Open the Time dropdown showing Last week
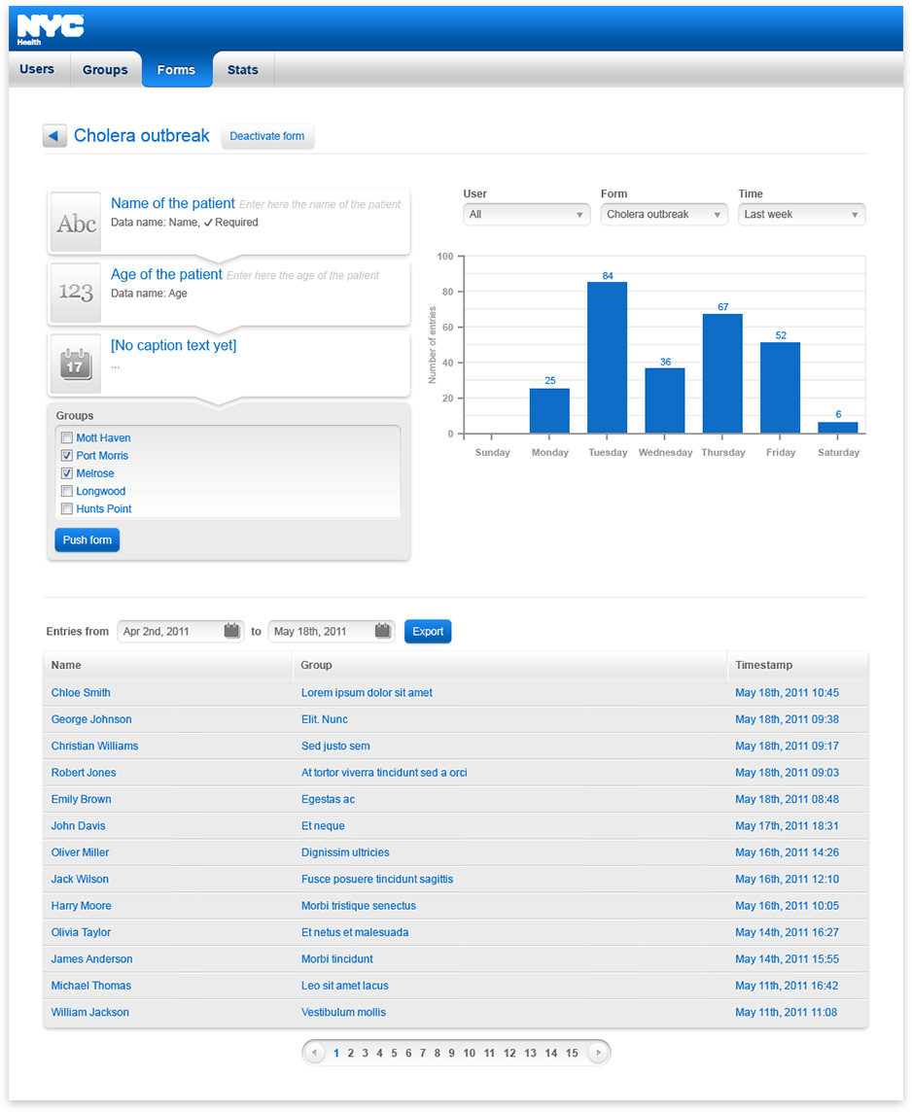 pyautogui.click(x=801, y=214)
